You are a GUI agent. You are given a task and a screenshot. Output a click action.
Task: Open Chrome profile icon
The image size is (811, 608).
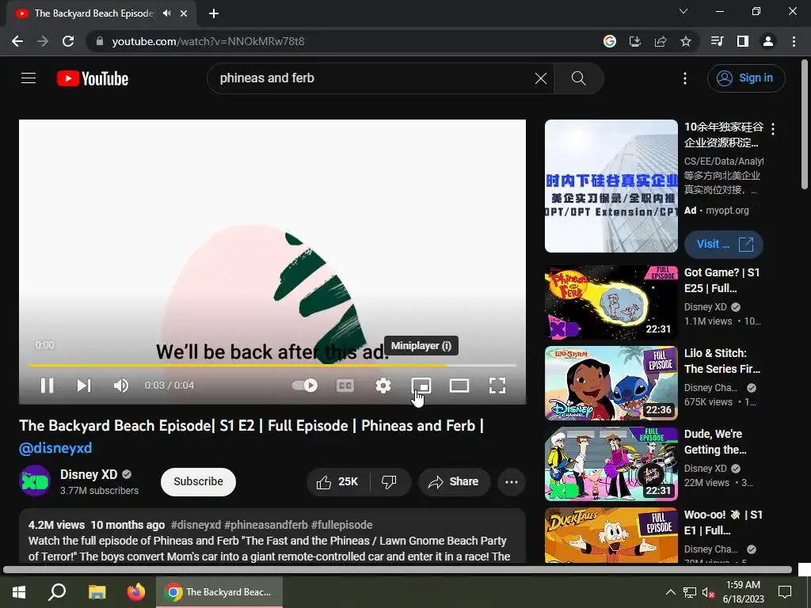[768, 41]
